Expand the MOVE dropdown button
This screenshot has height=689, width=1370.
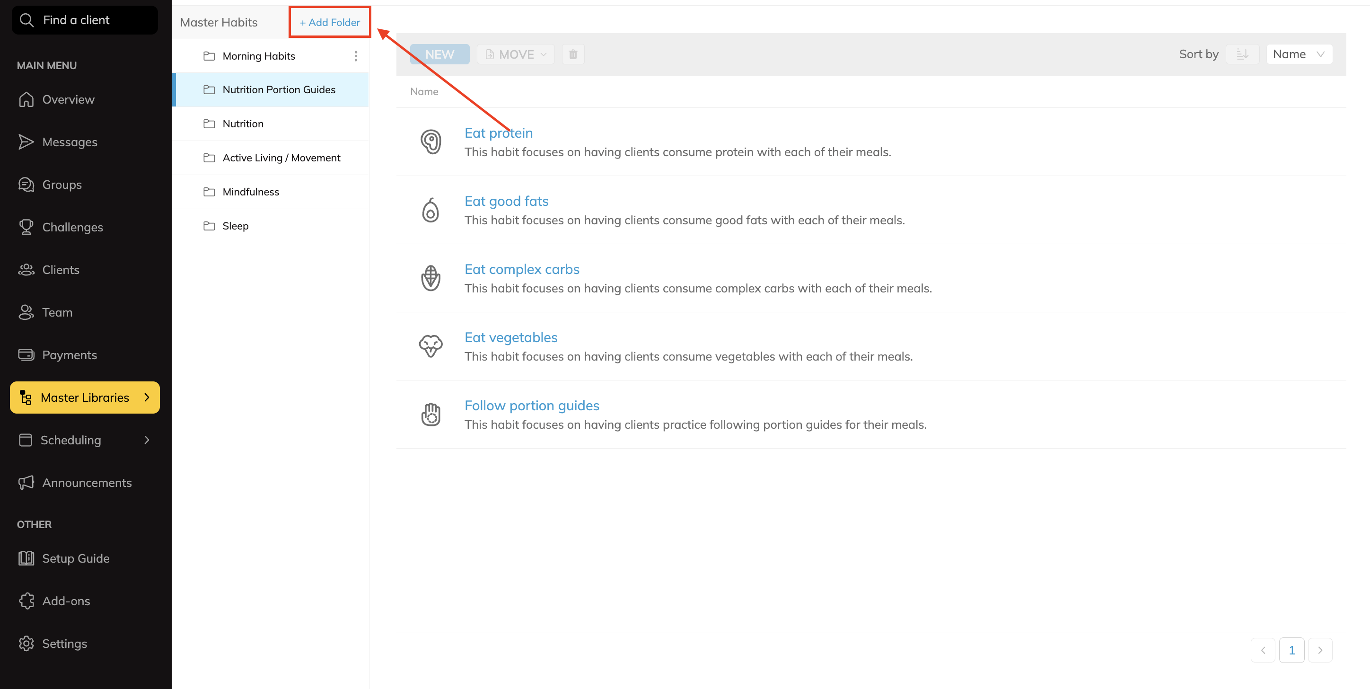[x=515, y=54]
